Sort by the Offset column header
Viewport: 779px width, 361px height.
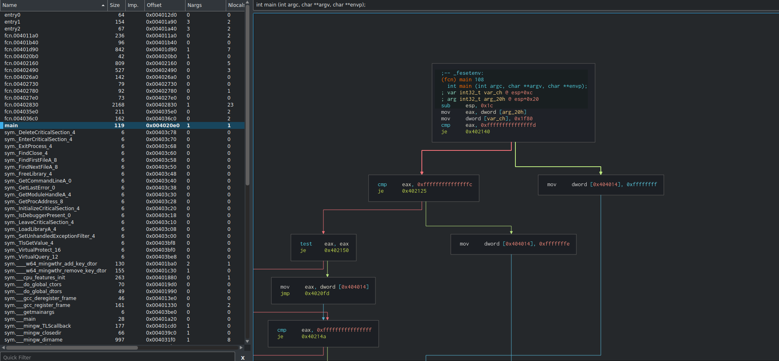164,5
